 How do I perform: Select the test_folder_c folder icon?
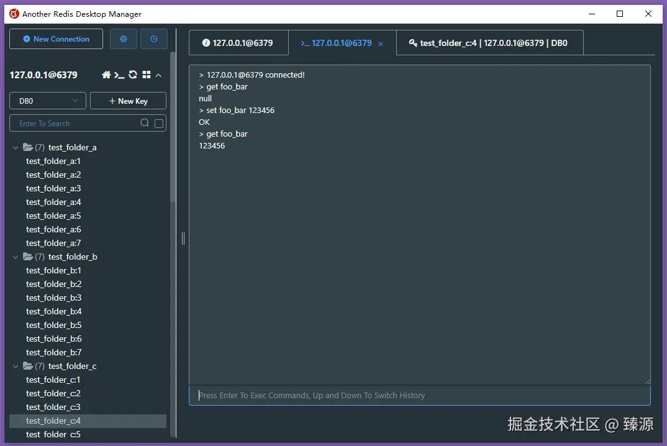(28, 366)
